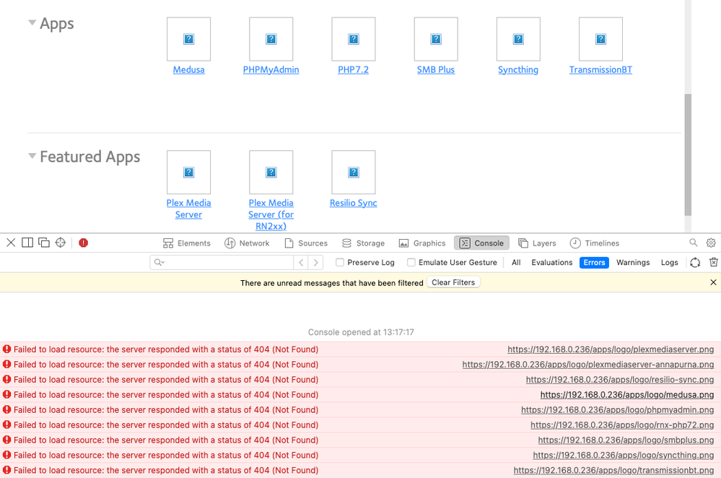Viewport: 721px width, 478px height.
Task: Toggle the Errors filter
Action: pyautogui.click(x=594, y=262)
